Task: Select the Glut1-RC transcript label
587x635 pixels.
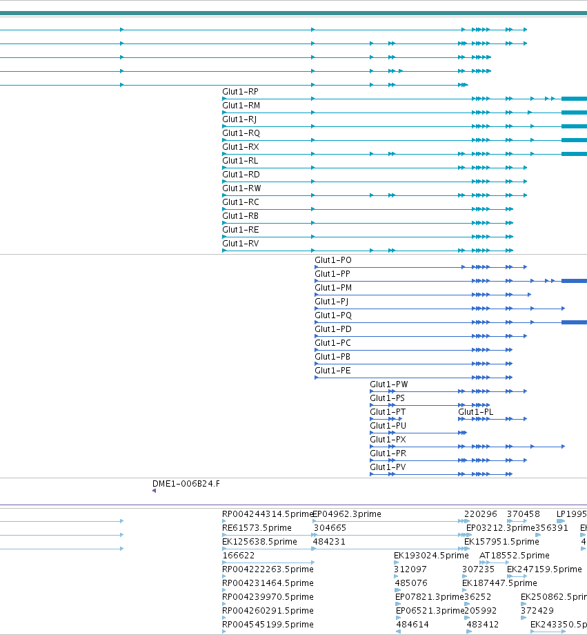Action: pyautogui.click(x=241, y=202)
